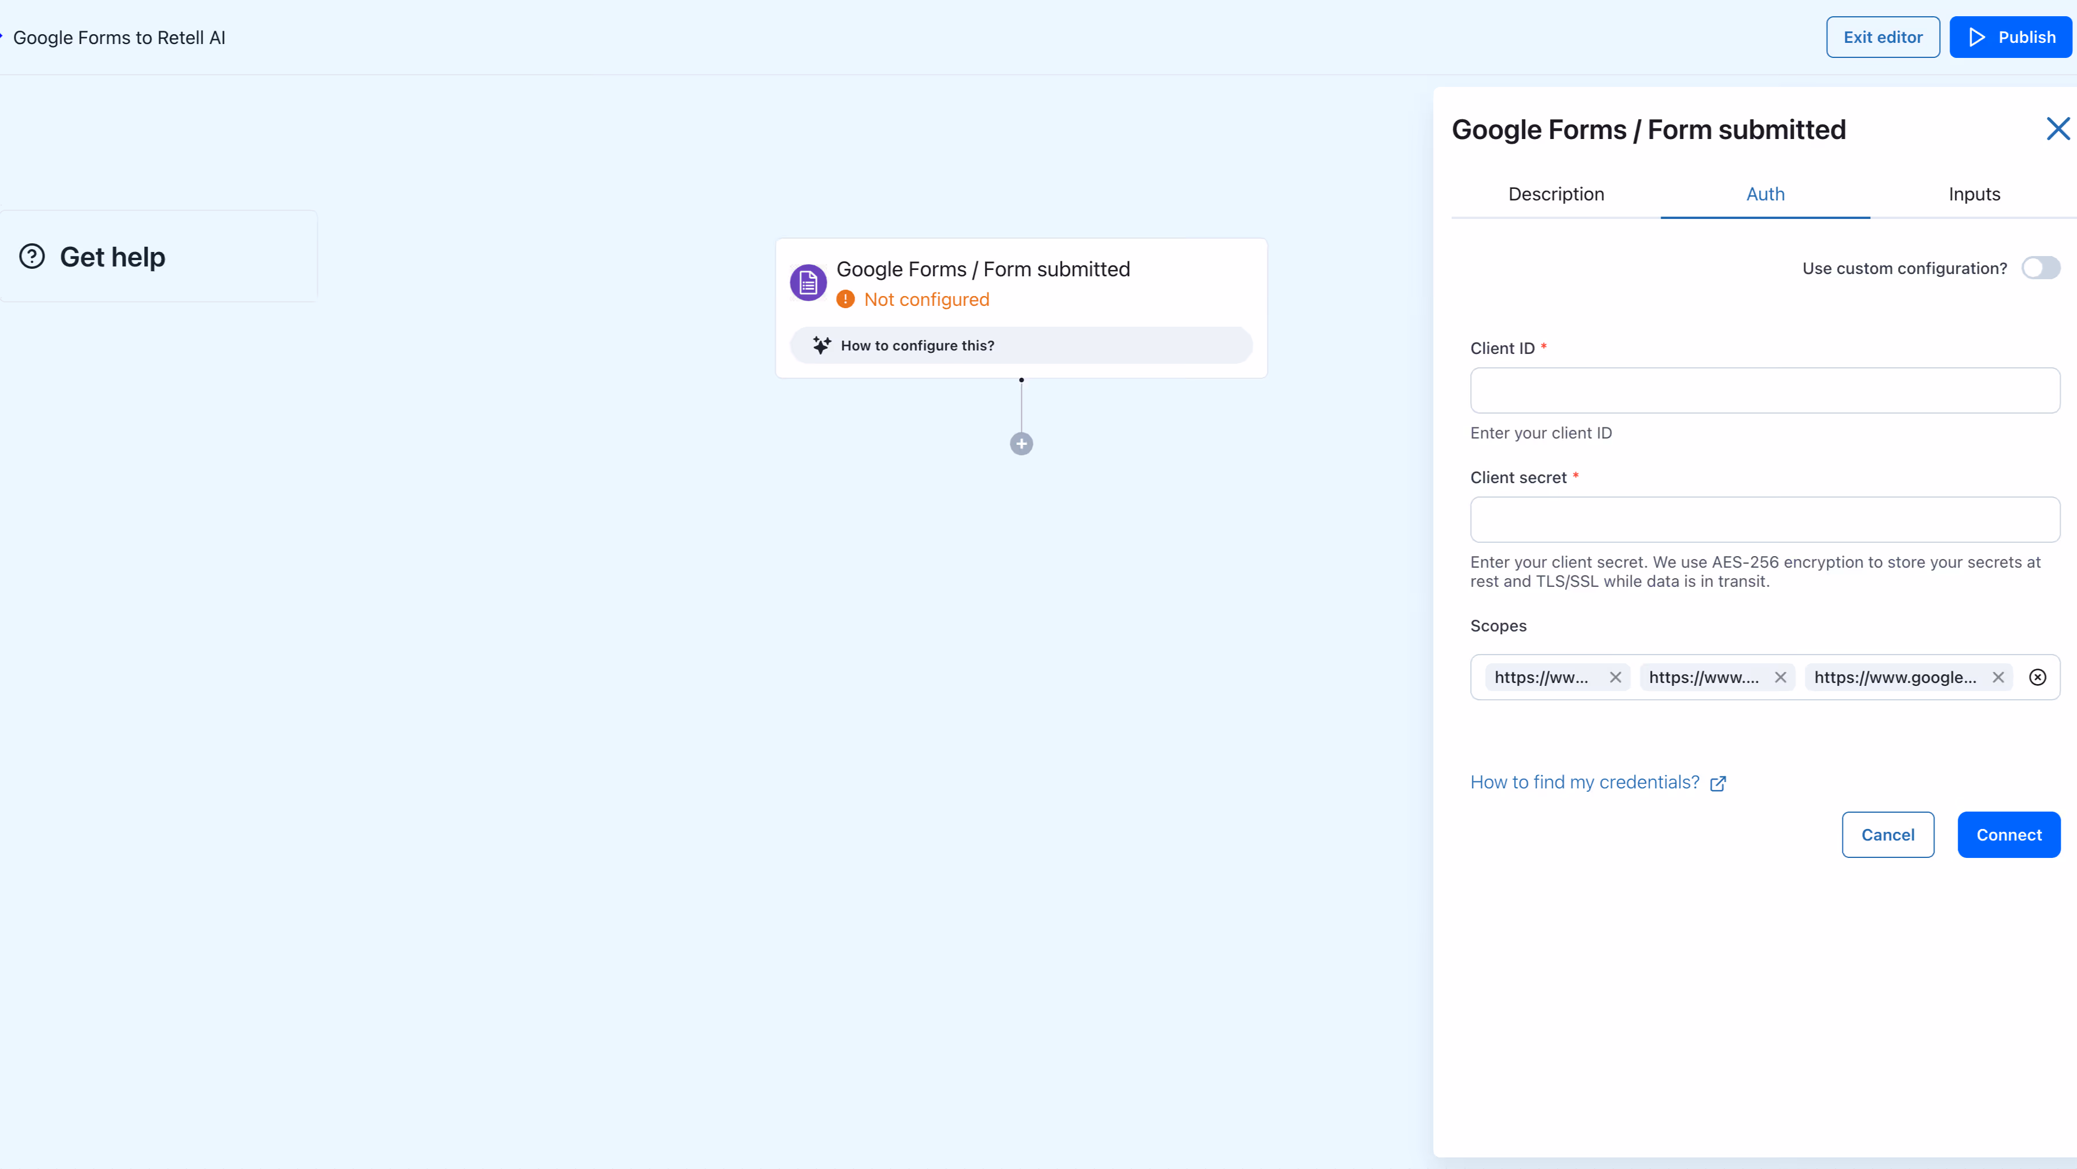Enable Use custom configuration toggle
This screenshot has width=2077, height=1169.
point(2041,268)
